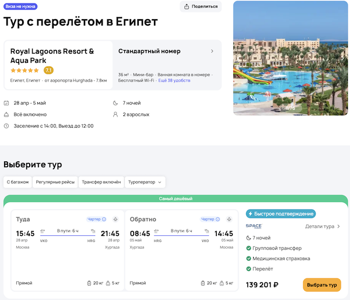Toggle the С багажом filter

(17, 182)
